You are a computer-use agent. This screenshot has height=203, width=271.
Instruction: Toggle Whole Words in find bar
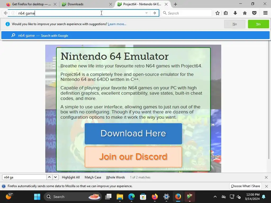coord(115,177)
